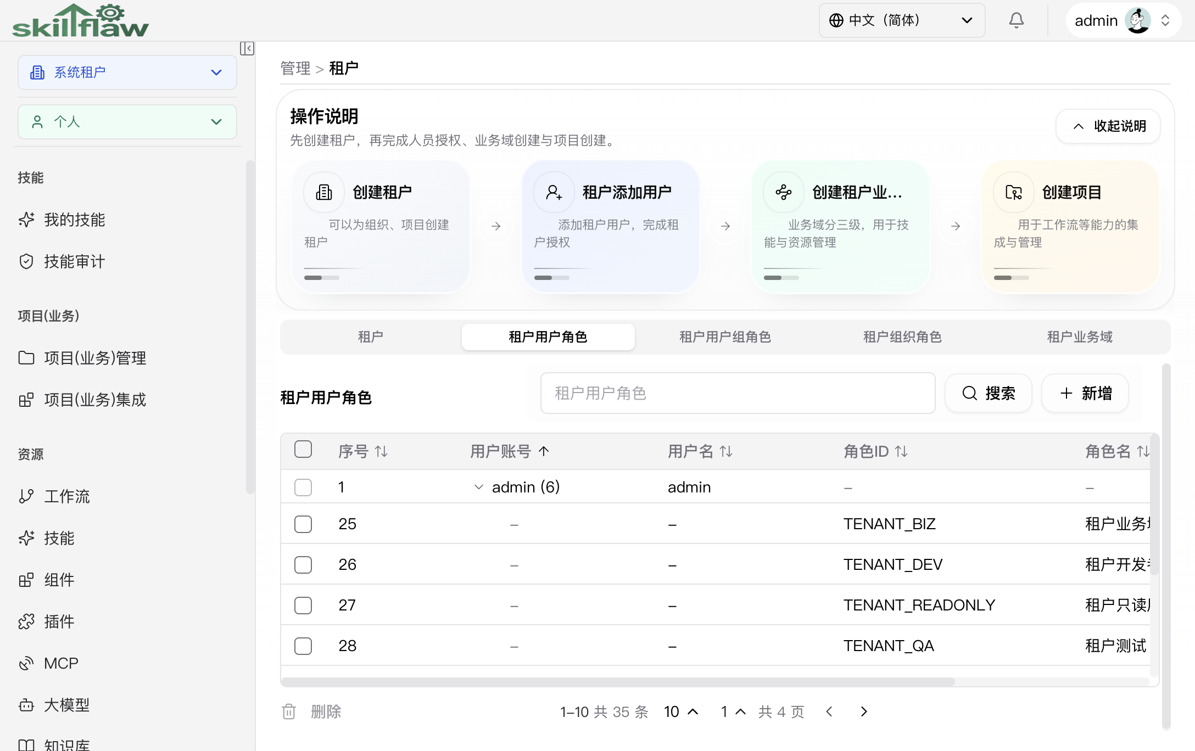Check row 25 TENANT_BIZ checkbox
1195x751 pixels.
pos(303,524)
